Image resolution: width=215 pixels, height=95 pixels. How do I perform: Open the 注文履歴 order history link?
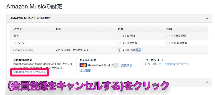(x=85, y=70)
